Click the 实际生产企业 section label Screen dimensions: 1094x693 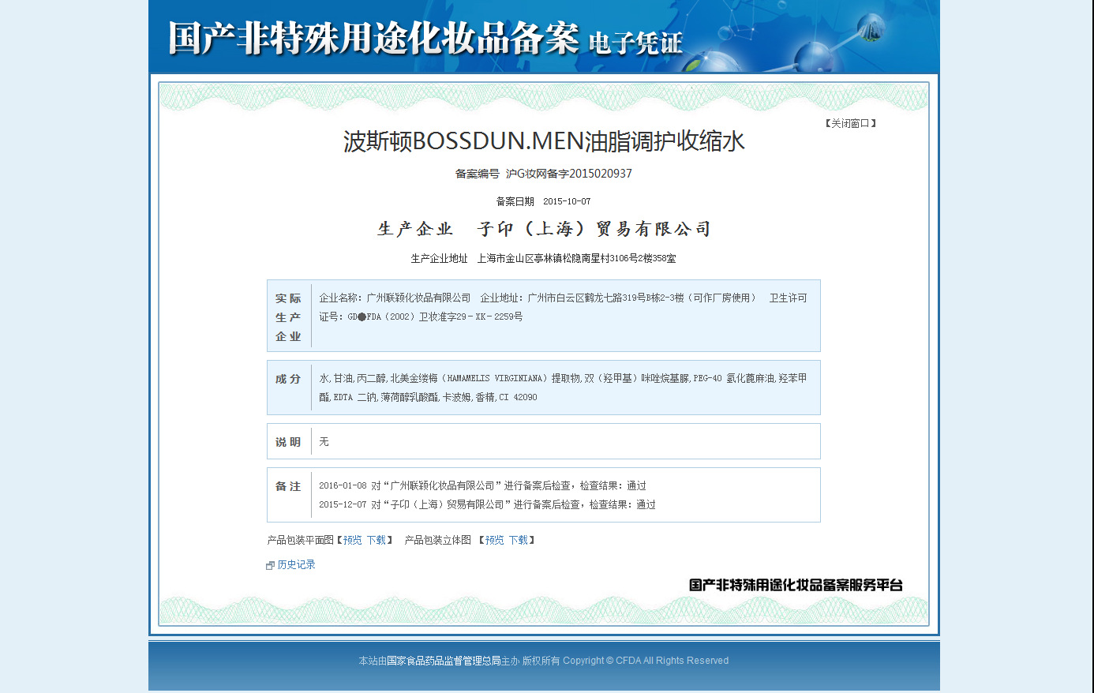[288, 317]
